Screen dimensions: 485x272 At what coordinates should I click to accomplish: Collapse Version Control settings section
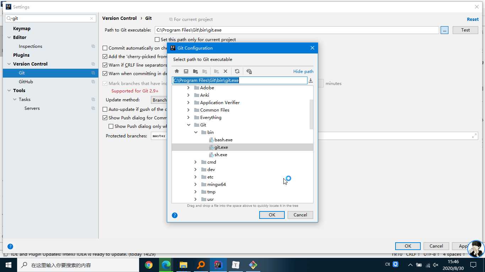[x=9, y=64]
